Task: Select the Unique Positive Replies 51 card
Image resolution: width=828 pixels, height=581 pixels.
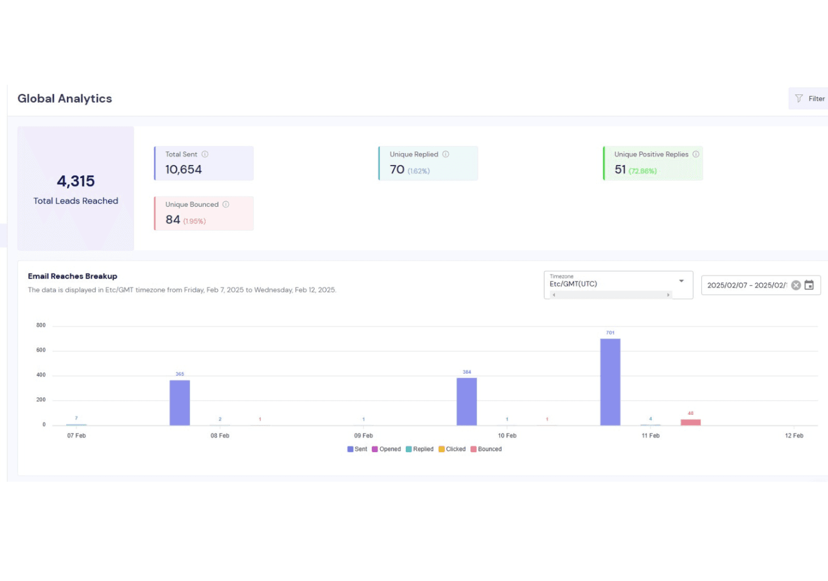Action: 653,163
